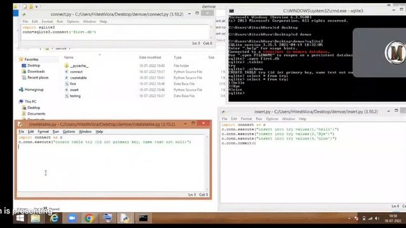
Task: Click the createtable.py window Python icon
Action: (x=20, y=124)
